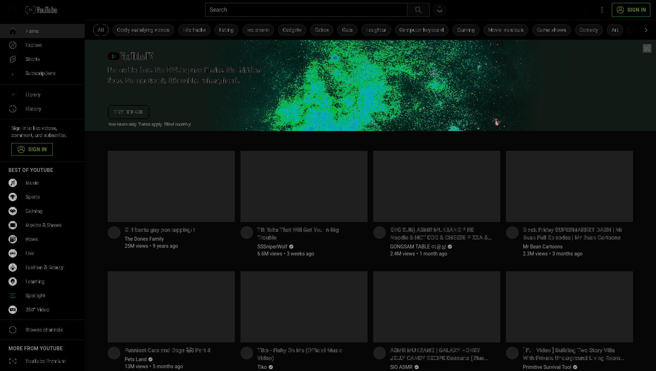
Task: Open History in the sidebar
Action: [x=42, y=109]
